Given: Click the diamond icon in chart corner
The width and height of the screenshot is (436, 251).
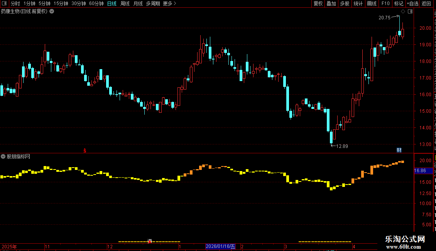Looking at the screenshot, I should (x=403, y=12).
